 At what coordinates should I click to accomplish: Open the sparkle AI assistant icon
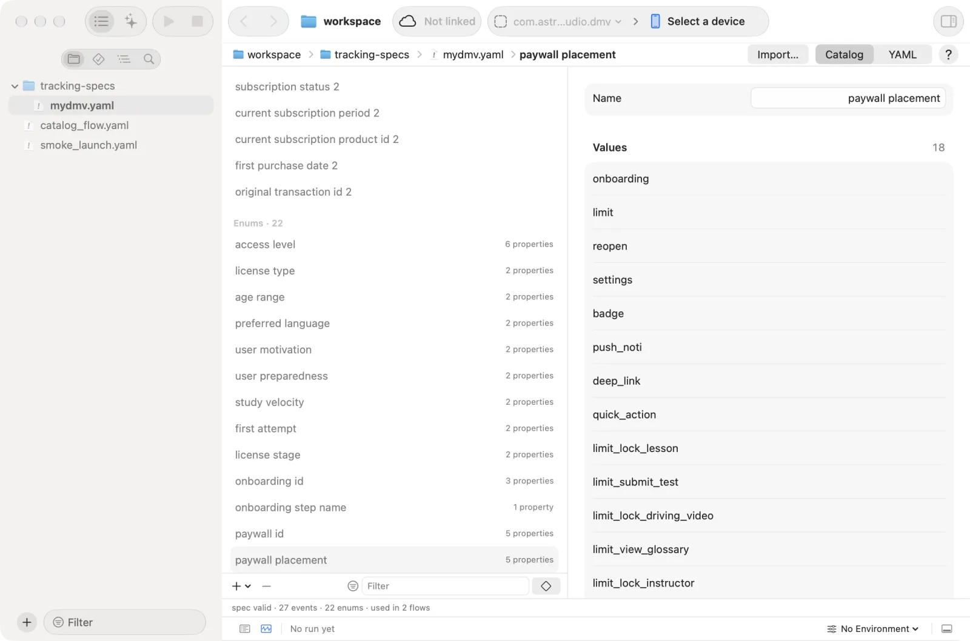(x=130, y=22)
